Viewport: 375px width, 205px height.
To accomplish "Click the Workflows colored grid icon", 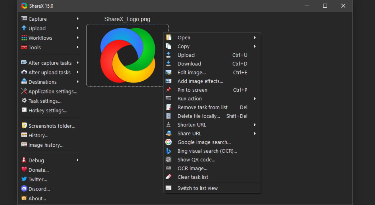I will click(24, 38).
